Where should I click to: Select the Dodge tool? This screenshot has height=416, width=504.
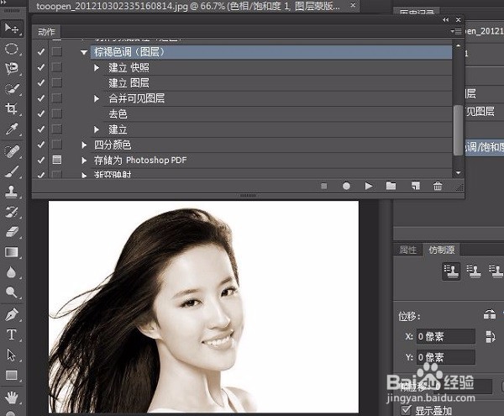coord(12,292)
